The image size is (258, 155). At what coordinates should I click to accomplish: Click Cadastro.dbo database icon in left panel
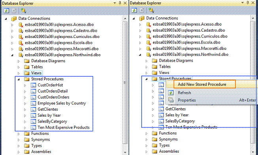21,31
